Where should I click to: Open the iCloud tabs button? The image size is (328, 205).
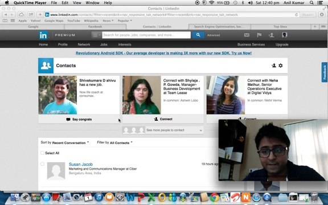coord(21,15)
